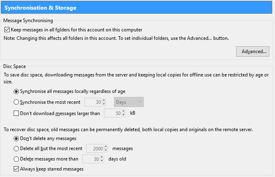Image resolution: width=275 pixels, height=177 pixels.
Task: Choose Synchronise the most recent option
Action: point(16,102)
